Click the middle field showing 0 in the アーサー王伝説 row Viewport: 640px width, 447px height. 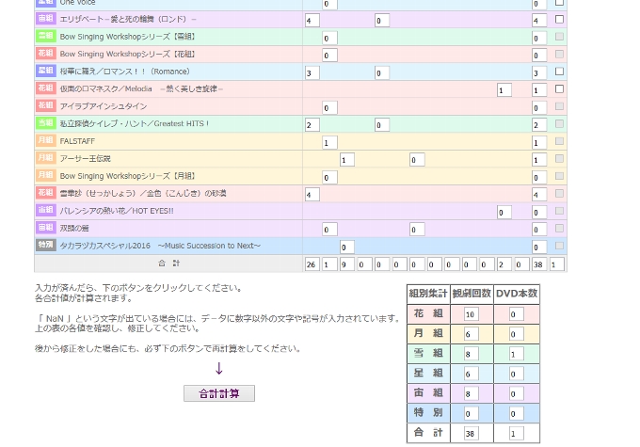(417, 160)
